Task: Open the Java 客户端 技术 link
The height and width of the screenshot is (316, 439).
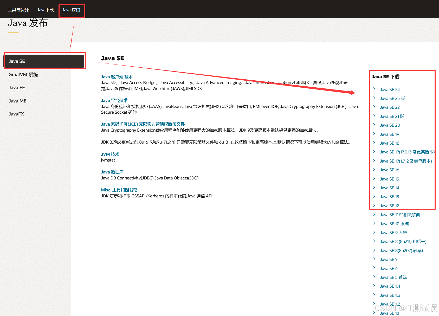Action: [117, 77]
